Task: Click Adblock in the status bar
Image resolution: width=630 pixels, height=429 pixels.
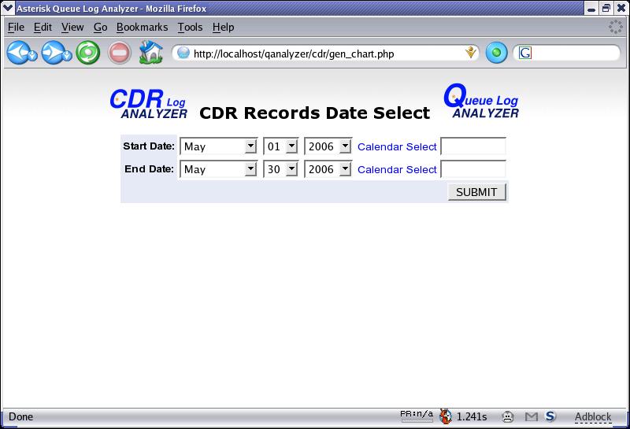Action: [x=592, y=417]
